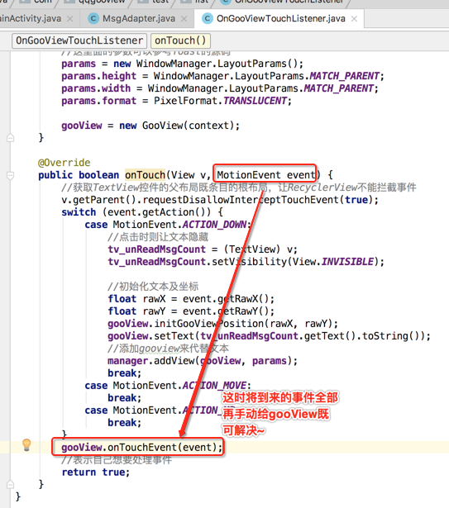Image resolution: width=449 pixels, height=508 pixels.
Task: Click the Chinese comment above the rawX declaration
Action: 153,287
